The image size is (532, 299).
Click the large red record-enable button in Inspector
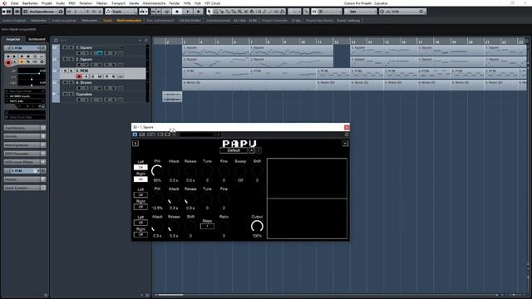(x=8, y=62)
